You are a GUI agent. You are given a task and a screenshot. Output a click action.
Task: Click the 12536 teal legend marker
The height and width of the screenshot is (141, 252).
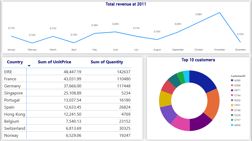[232, 115]
